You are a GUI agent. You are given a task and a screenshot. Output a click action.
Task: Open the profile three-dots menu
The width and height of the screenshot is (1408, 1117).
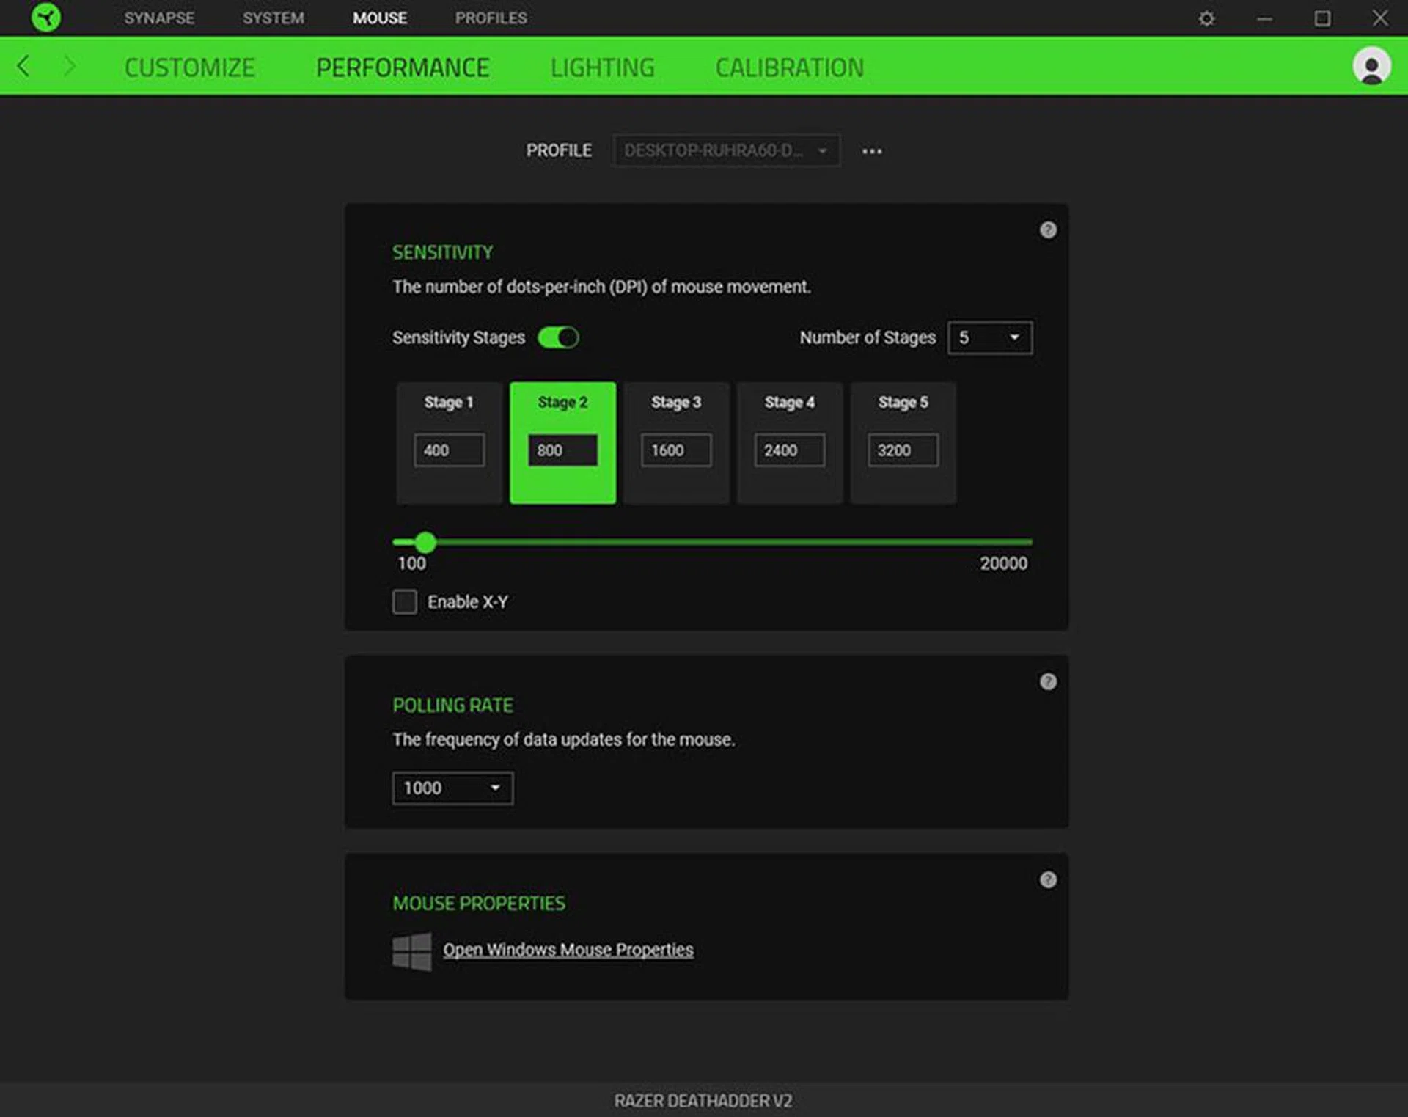point(872,151)
